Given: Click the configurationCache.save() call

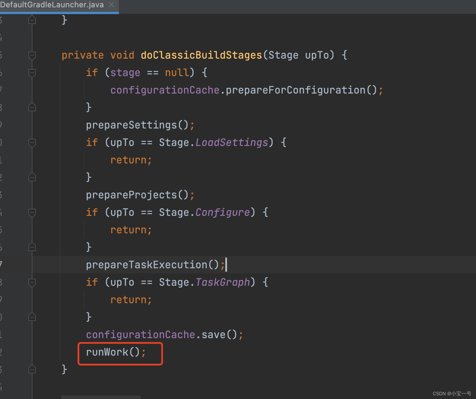Looking at the screenshot, I should [162, 334].
